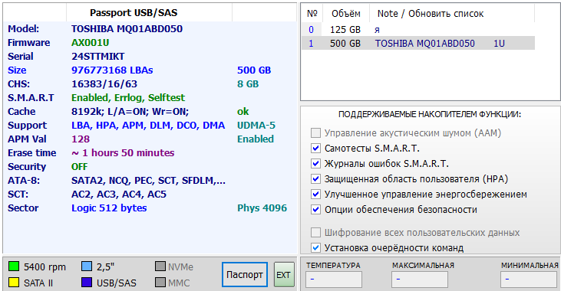The image size is (561, 291).
Task: Click the Phys 4096 value
Action: tap(262, 208)
